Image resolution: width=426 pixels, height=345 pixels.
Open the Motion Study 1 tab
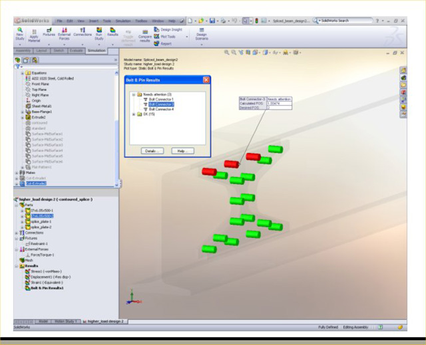[x=67, y=321]
